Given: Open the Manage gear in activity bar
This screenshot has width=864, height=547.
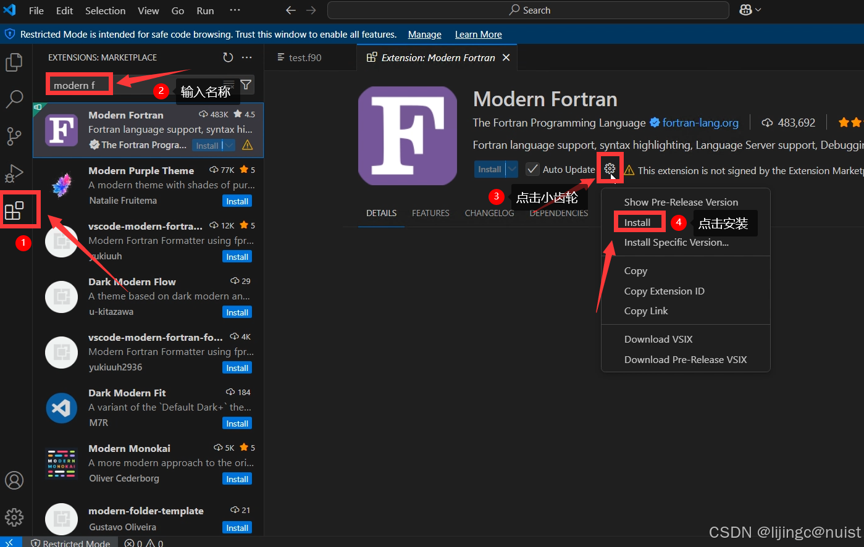Looking at the screenshot, I should point(14,517).
